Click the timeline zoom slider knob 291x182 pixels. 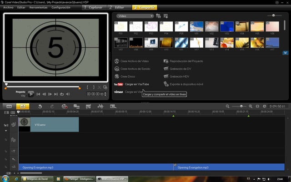[241, 106]
